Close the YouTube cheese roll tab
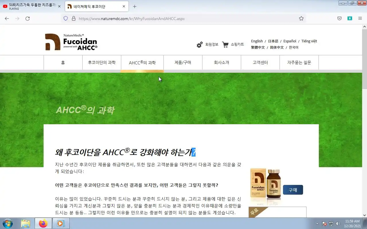This screenshot has width=367, height=229. [59, 6]
